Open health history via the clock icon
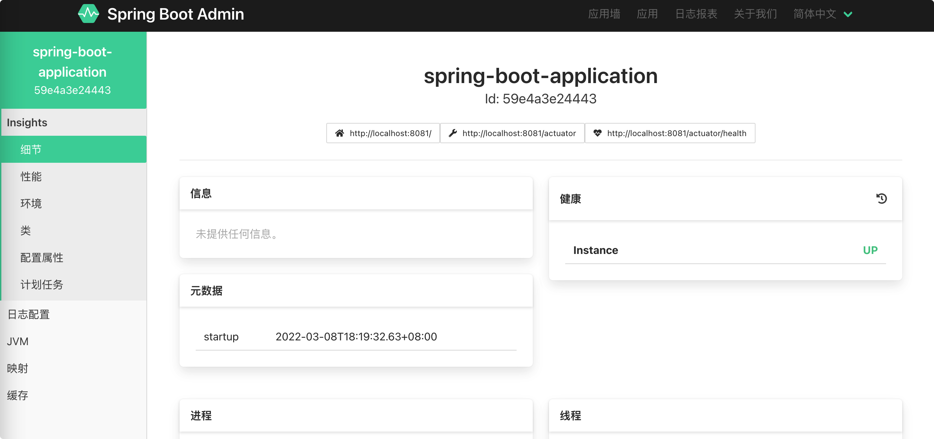The height and width of the screenshot is (439, 934). coord(881,199)
